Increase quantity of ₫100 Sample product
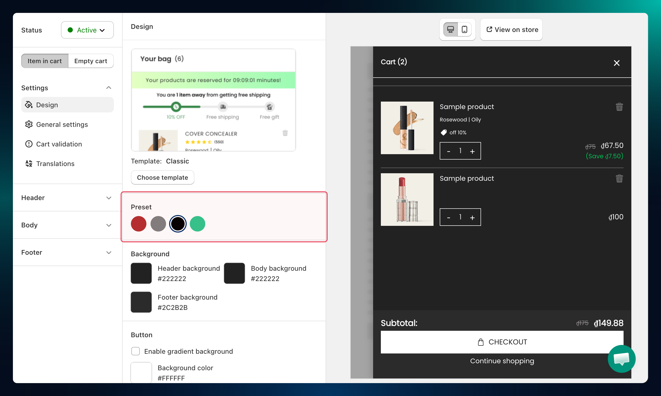 click(x=472, y=217)
